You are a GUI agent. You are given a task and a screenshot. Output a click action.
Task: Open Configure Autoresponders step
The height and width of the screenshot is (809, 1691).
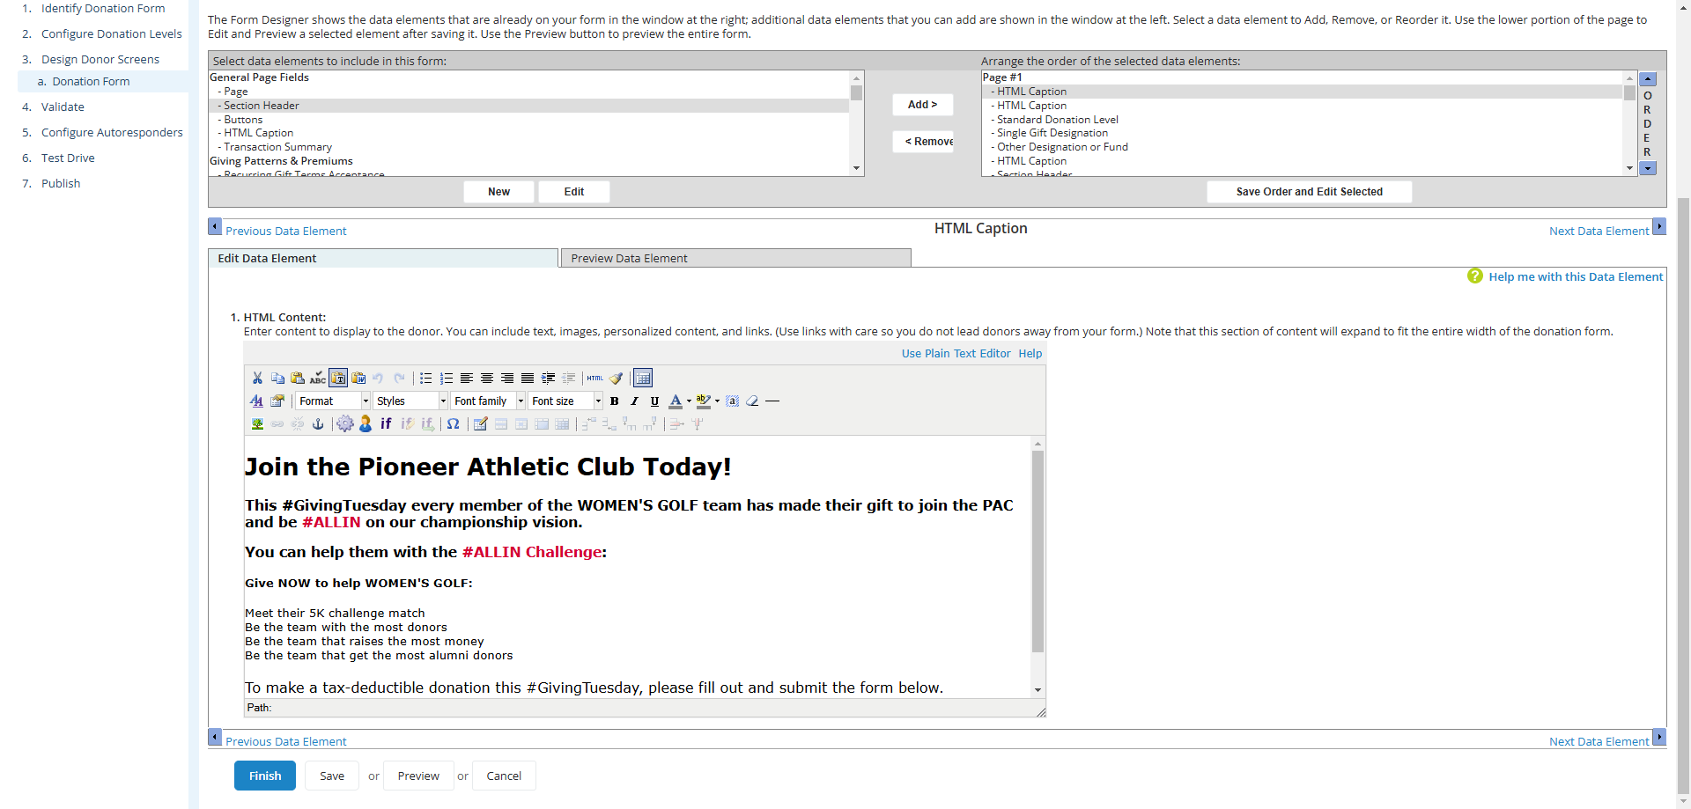pyautogui.click(x=112, y=132)
